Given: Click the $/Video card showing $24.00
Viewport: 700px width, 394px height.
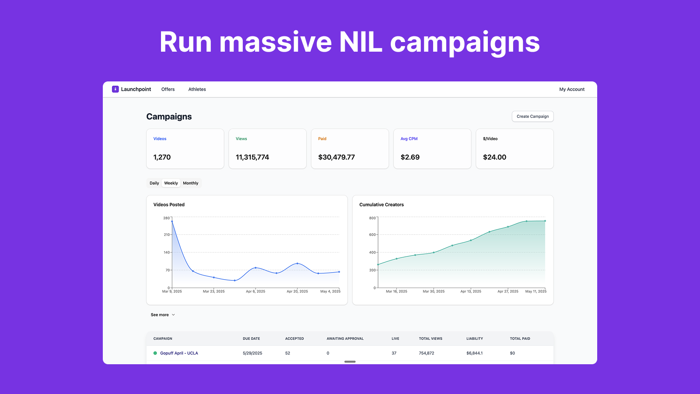Looking at the screenshot, I should tap(514, 148).
